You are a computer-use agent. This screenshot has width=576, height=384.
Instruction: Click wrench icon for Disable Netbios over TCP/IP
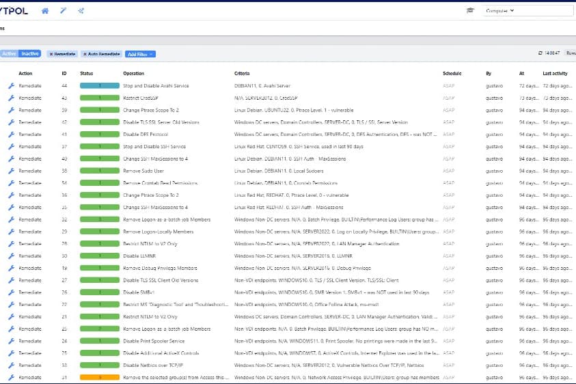point(11,366)
